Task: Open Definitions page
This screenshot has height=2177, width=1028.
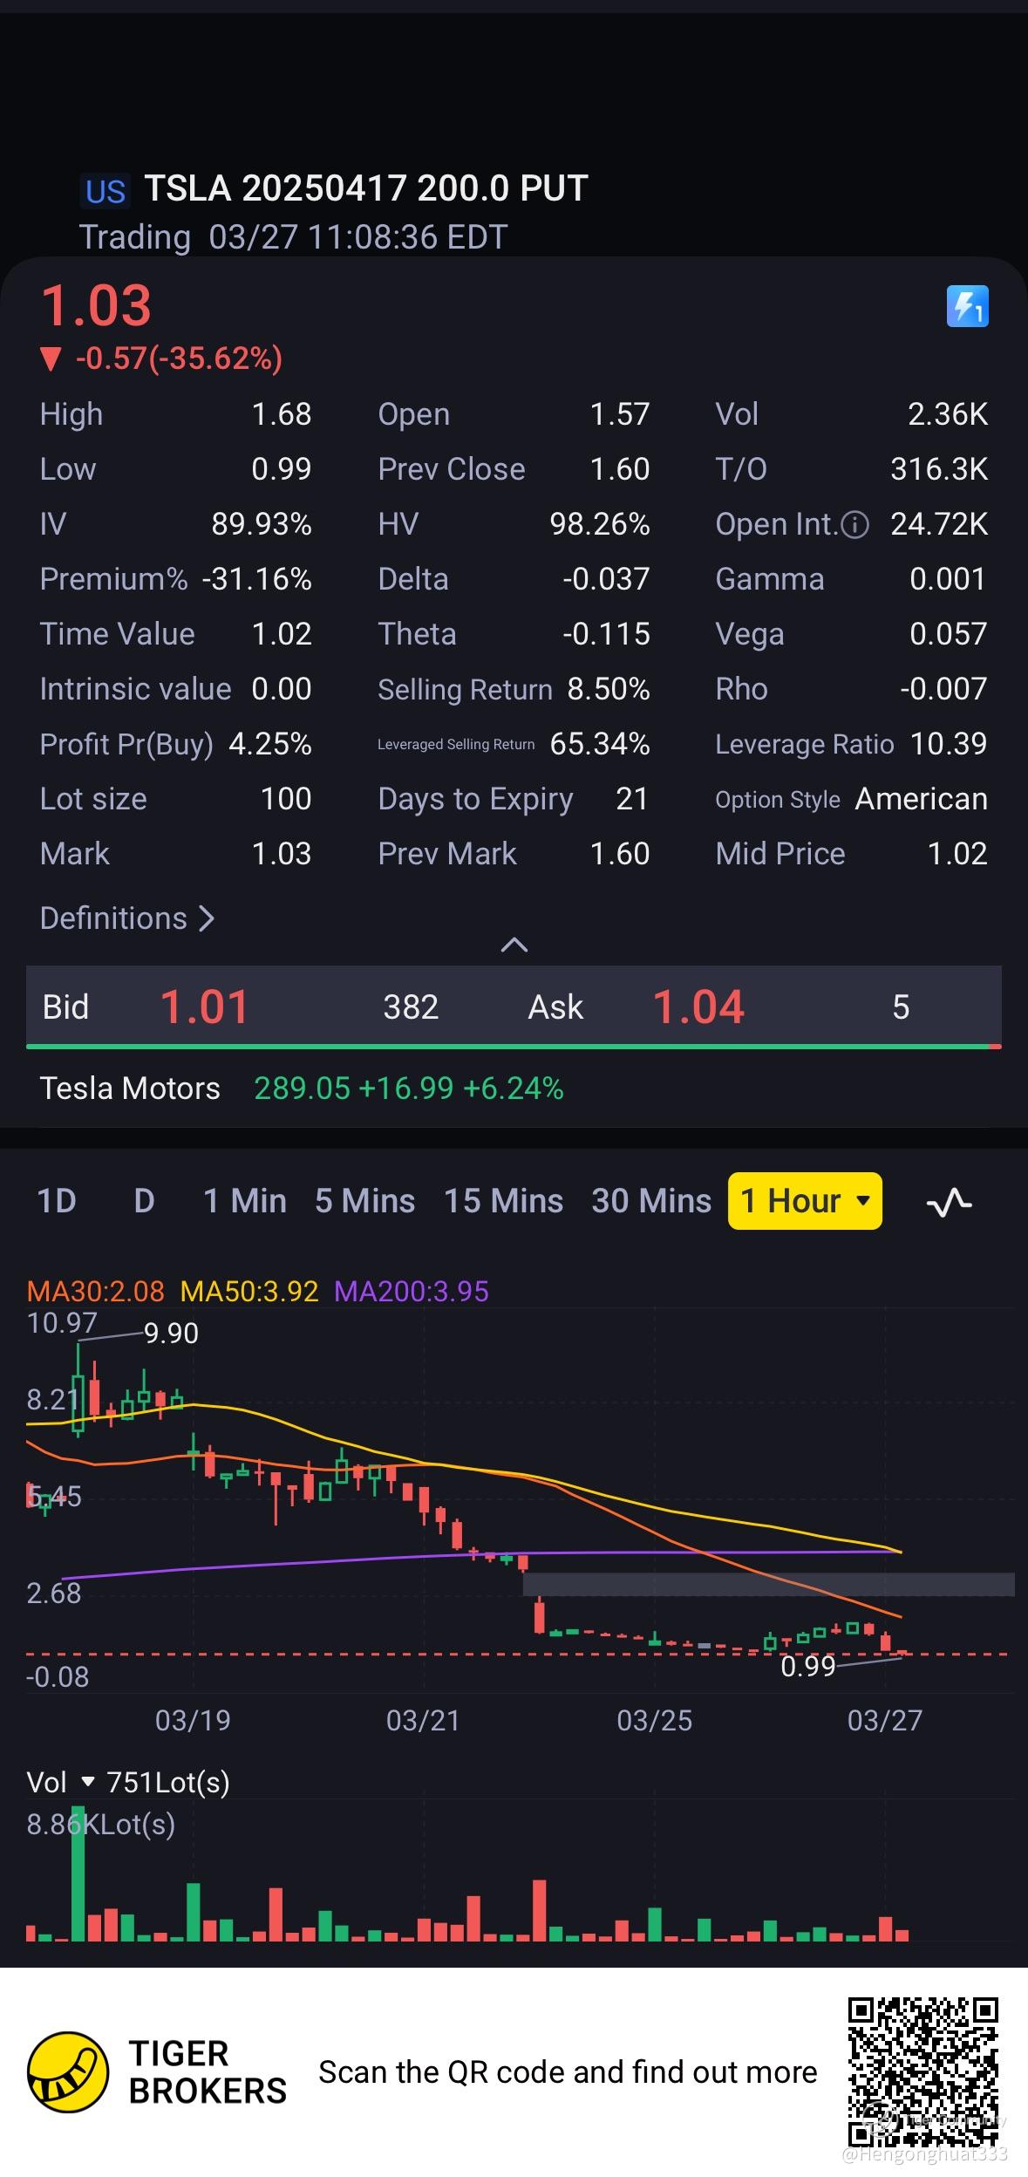Action: (x=127, y=918)
